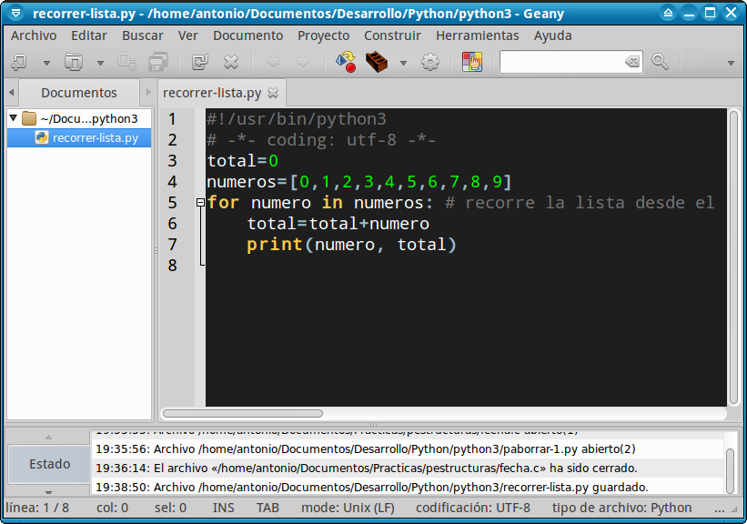This screenshot has width=747, height=524.
Task: Open the New file template dropdown arrow
Action: pos(46,63)
